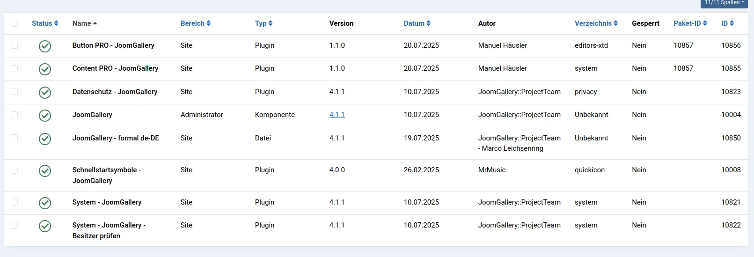The width and height of the screenshot is (754, 257).
Task: Click the status checkmark of System - JoomGallery
Action: pyautogui.click(x=45, y=203)
